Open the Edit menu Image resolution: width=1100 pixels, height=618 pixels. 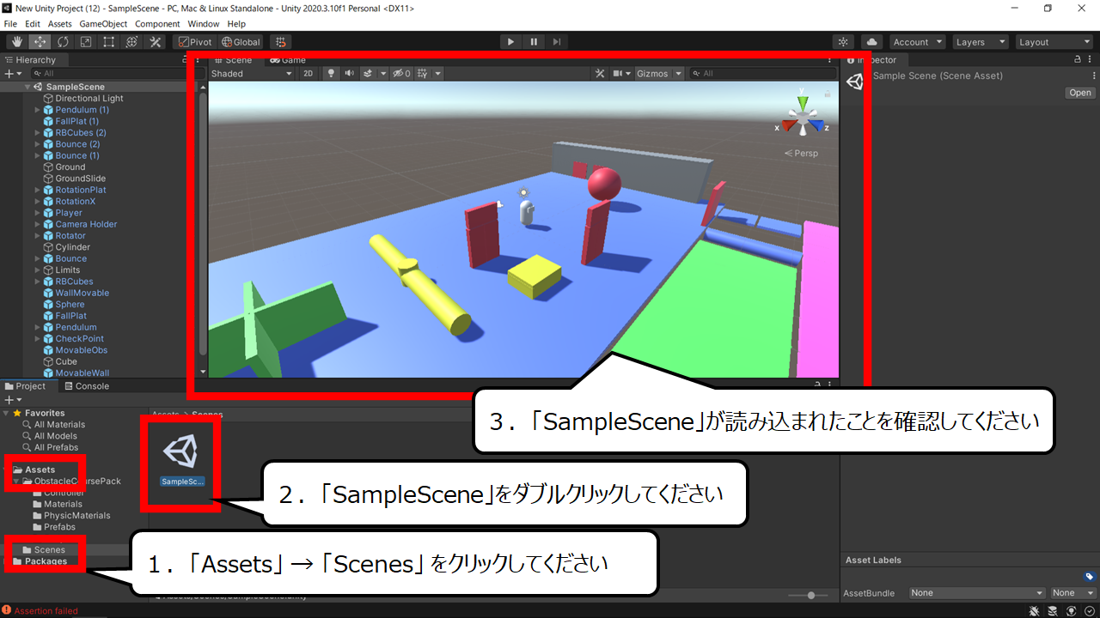coord(33,24)
